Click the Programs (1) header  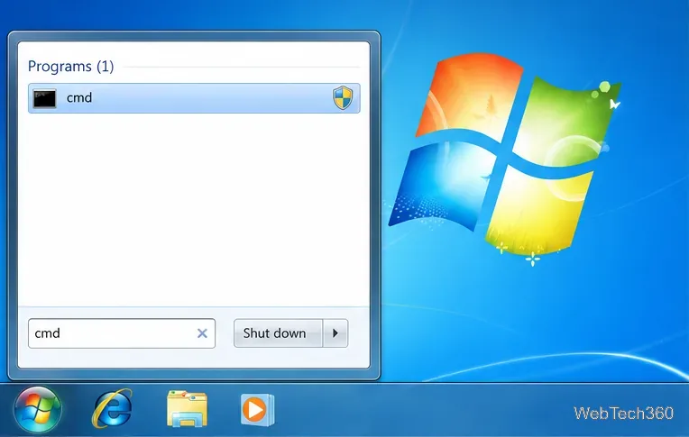(x=70, y=67)
